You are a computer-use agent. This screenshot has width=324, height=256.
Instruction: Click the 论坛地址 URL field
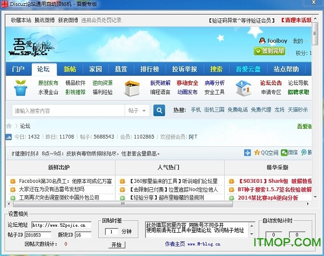pyautogui.click(x=62, y=225)
